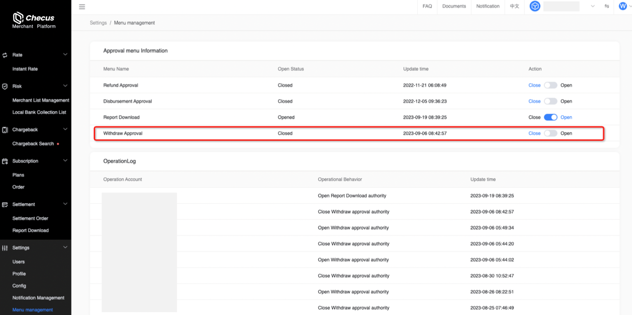Click the switch account arrows icon
The width and height of the screenshot is (632, 315).
click(x=607, y=6)
